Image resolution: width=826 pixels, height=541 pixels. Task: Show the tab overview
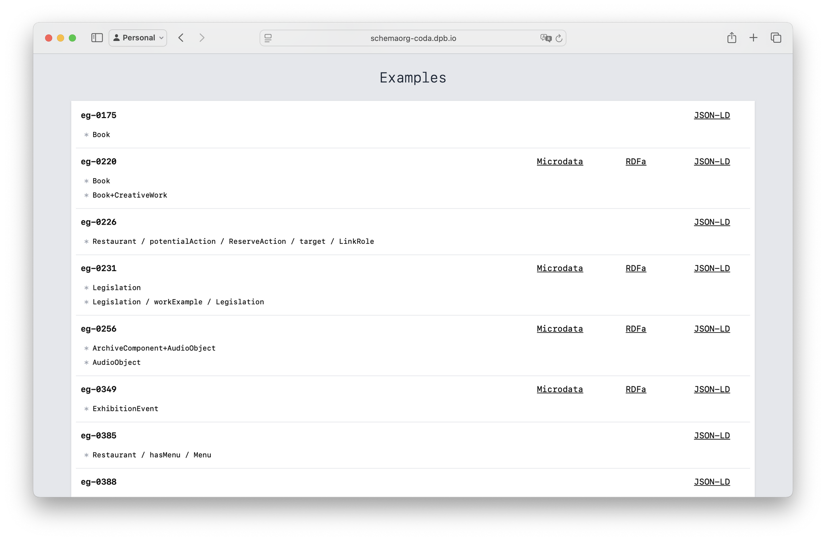[776, 37]
